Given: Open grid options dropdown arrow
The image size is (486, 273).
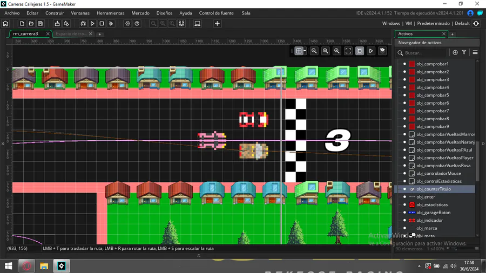Looking at the screenshot, I should [305, 51].
